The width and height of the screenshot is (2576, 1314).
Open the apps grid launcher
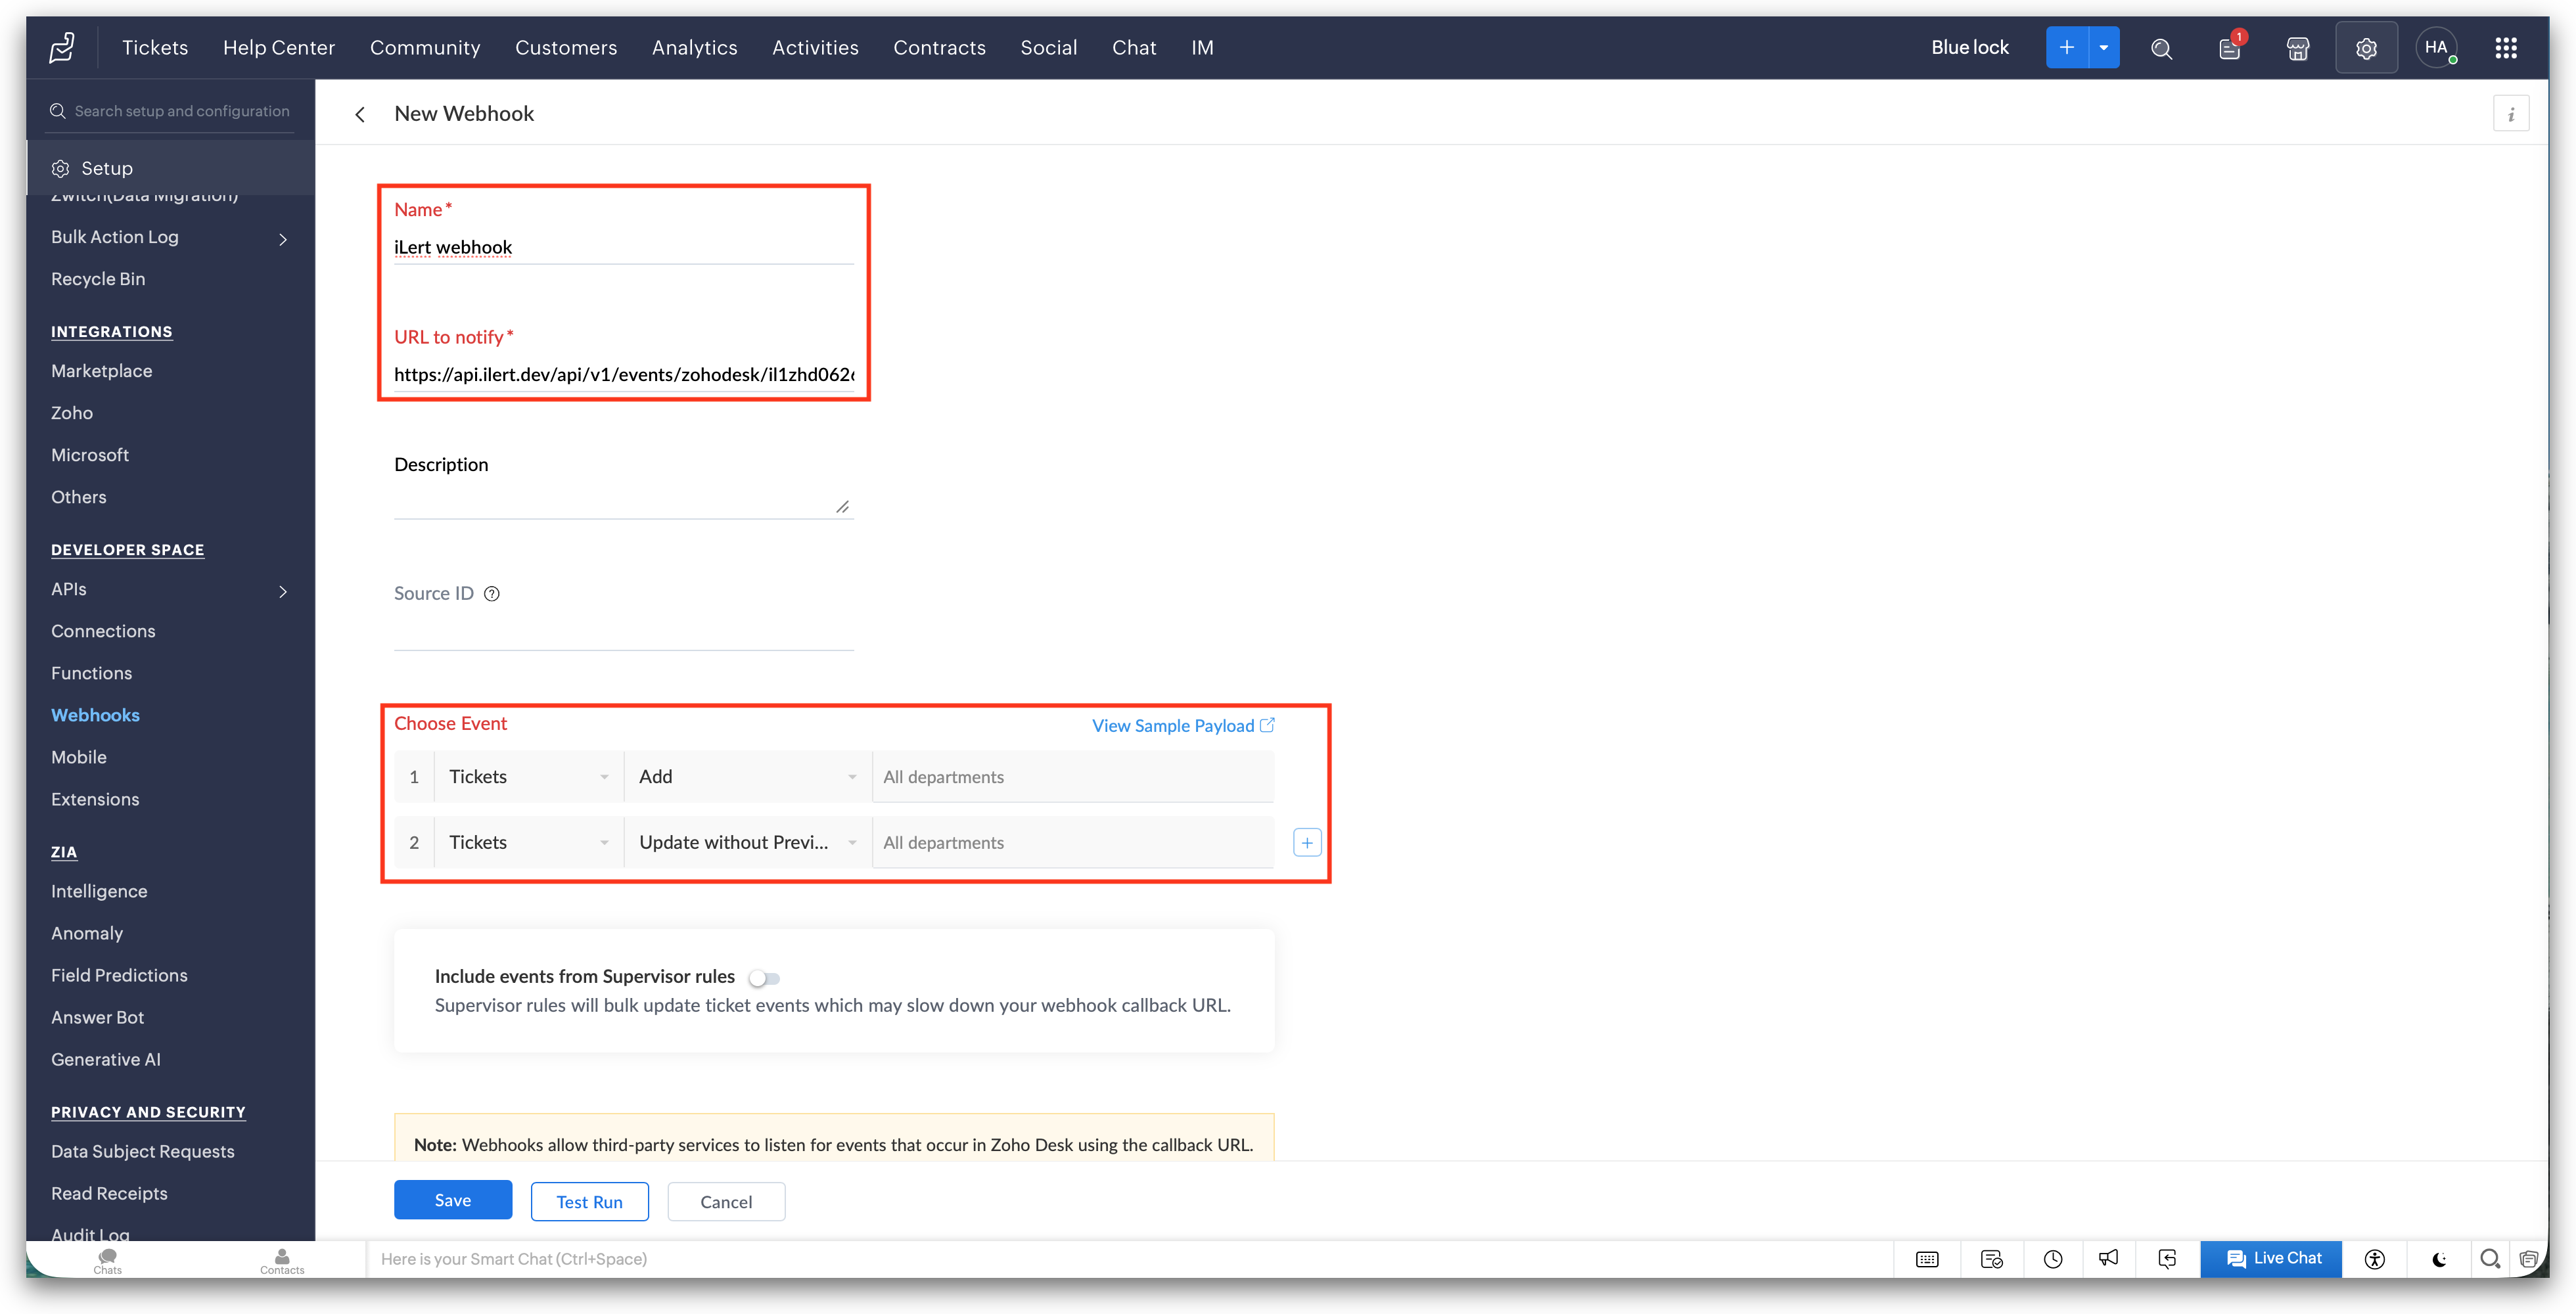pos(2506,48)
